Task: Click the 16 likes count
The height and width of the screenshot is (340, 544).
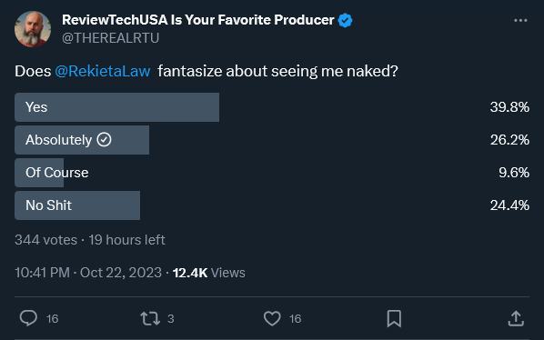Action: click(x=296, y=319)
